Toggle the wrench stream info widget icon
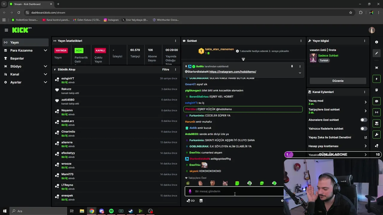Viewport: 383px width, 215px height. pos(376,135)
